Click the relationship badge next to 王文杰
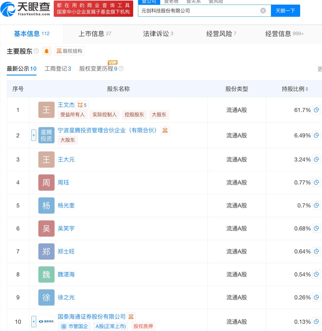This screenshot has height=331, width=322. [x=82, y=105]
